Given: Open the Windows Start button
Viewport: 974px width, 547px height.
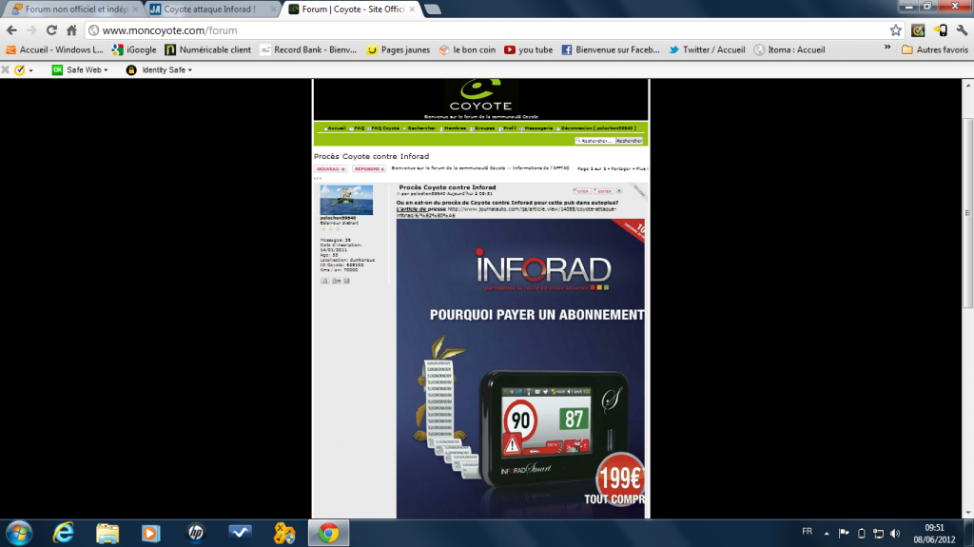Looking at the screenshot, I should (x=19, y=533).
